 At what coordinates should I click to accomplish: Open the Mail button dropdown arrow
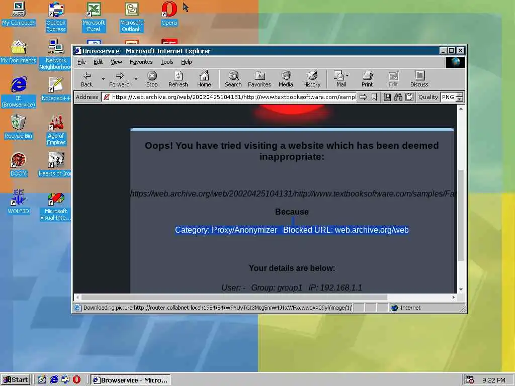tap(348, 75)
